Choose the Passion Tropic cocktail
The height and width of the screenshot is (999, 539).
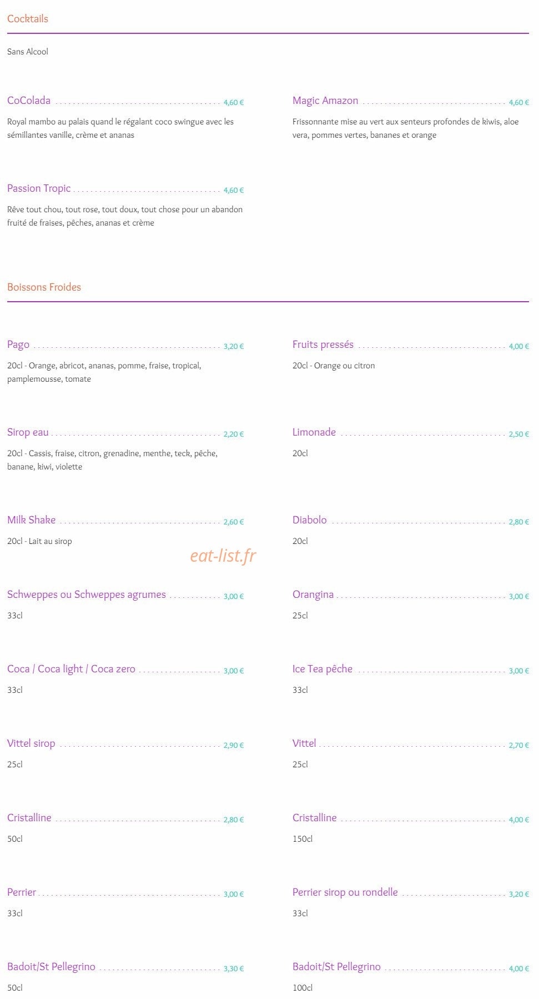click(x=39, y=189)
